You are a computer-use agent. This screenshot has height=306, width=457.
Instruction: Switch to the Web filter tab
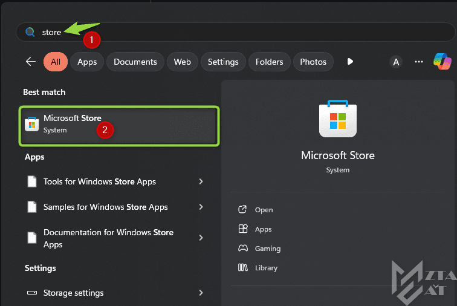coord(183,62)
